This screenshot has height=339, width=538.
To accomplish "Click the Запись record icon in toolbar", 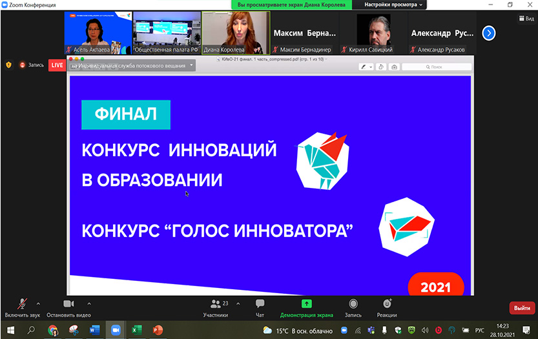I will 353,303.
